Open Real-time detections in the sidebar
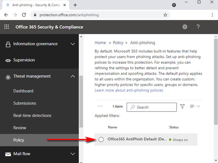Viewport: 218px width, 163px height. click(x=32, y=115)
